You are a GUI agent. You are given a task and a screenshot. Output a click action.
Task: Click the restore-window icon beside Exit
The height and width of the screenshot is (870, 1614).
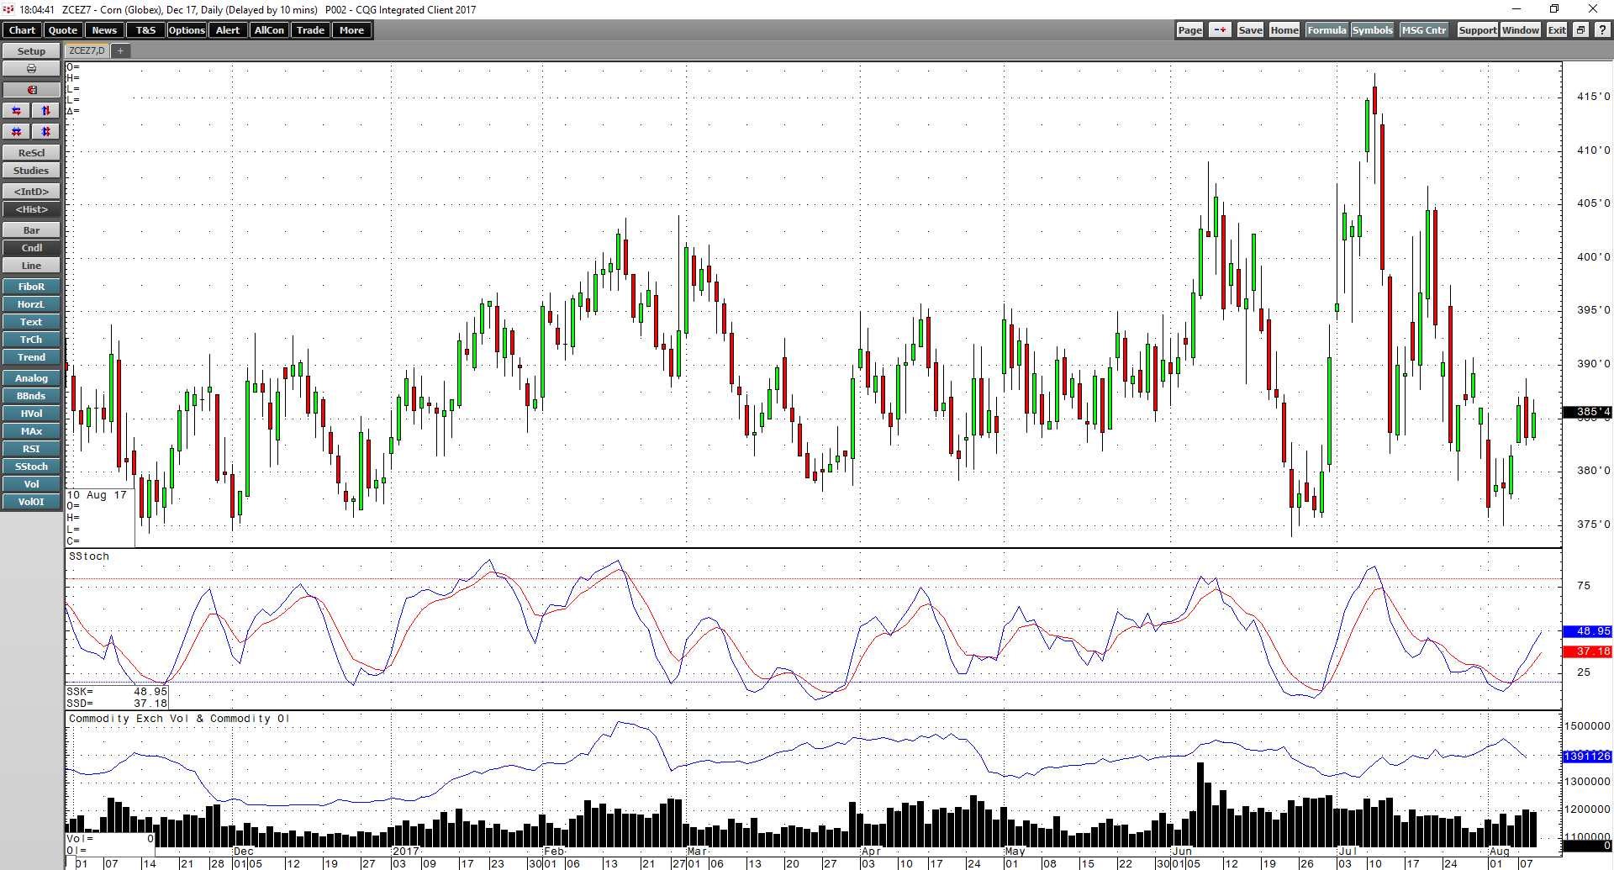[1580, 30]
